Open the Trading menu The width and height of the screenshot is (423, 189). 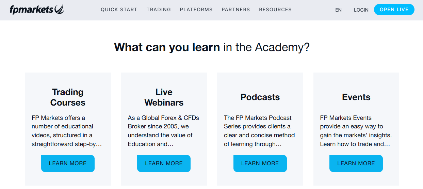(x=159, y=10)
